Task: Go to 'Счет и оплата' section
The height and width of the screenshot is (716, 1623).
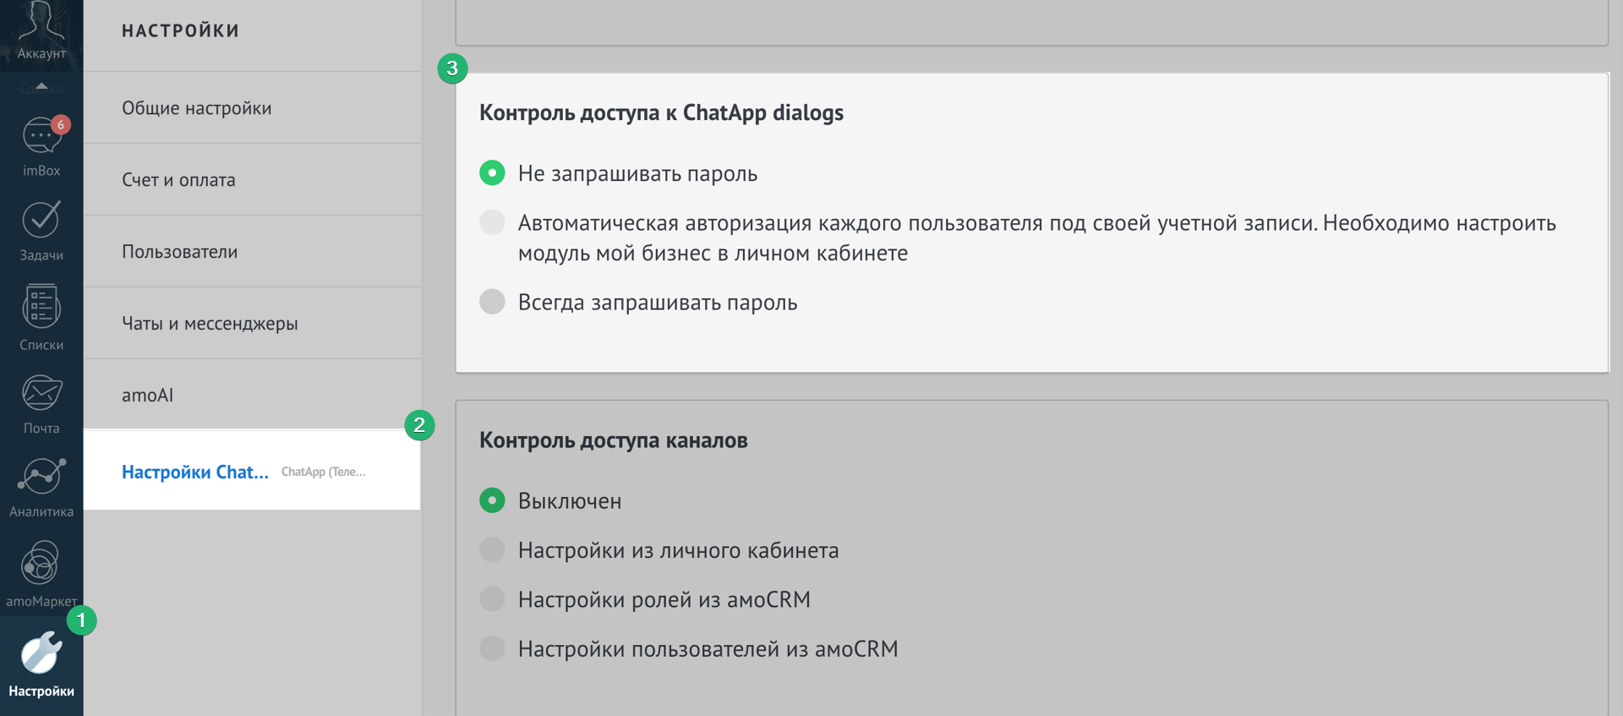Action: tap(178, 180)
